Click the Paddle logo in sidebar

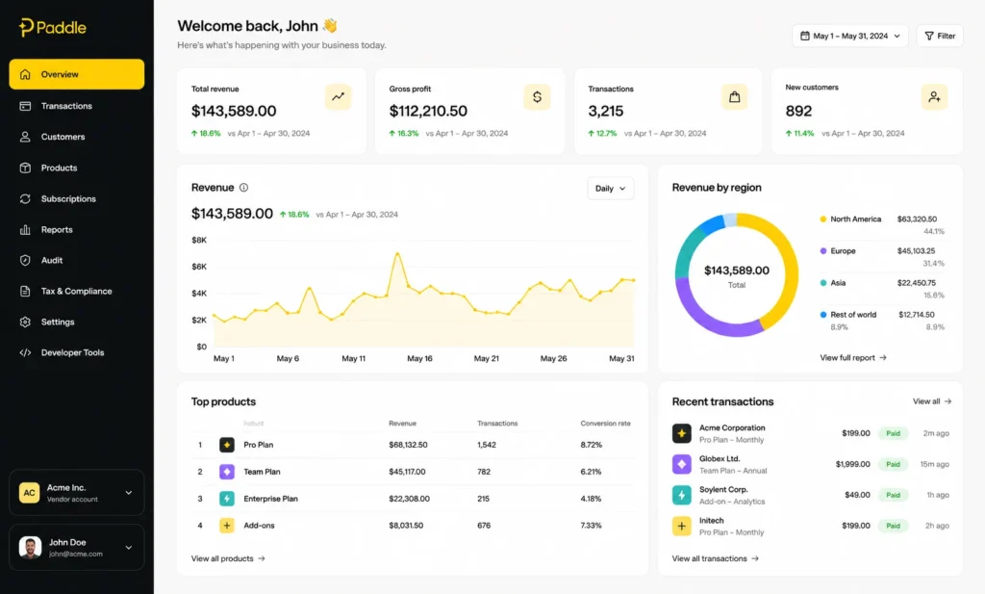point(53,27)
